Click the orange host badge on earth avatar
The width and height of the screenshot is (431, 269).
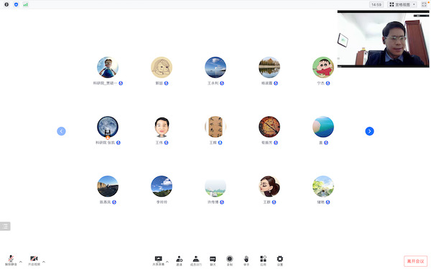point(108,138)
